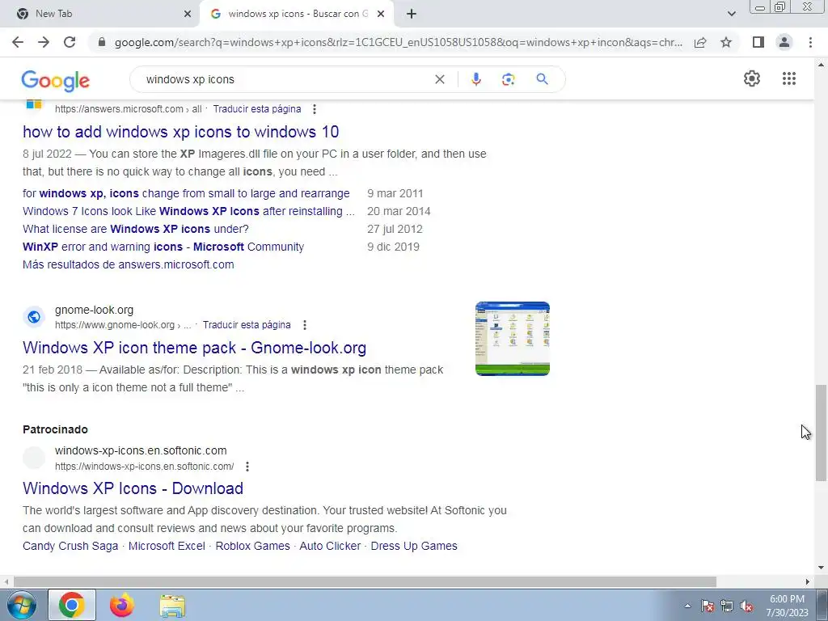The height and width of the screenshot is (621, 828).
Task: Switch to the New Tab tab
Action: click(100, 14)
